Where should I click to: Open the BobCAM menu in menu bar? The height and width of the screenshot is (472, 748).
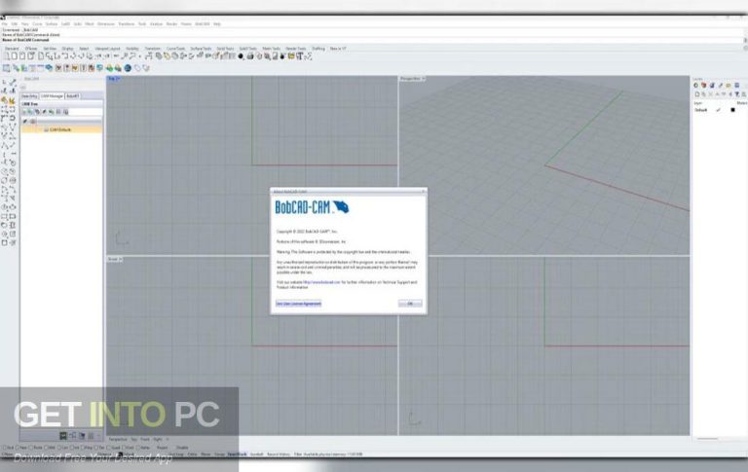(x=202, y=22)
